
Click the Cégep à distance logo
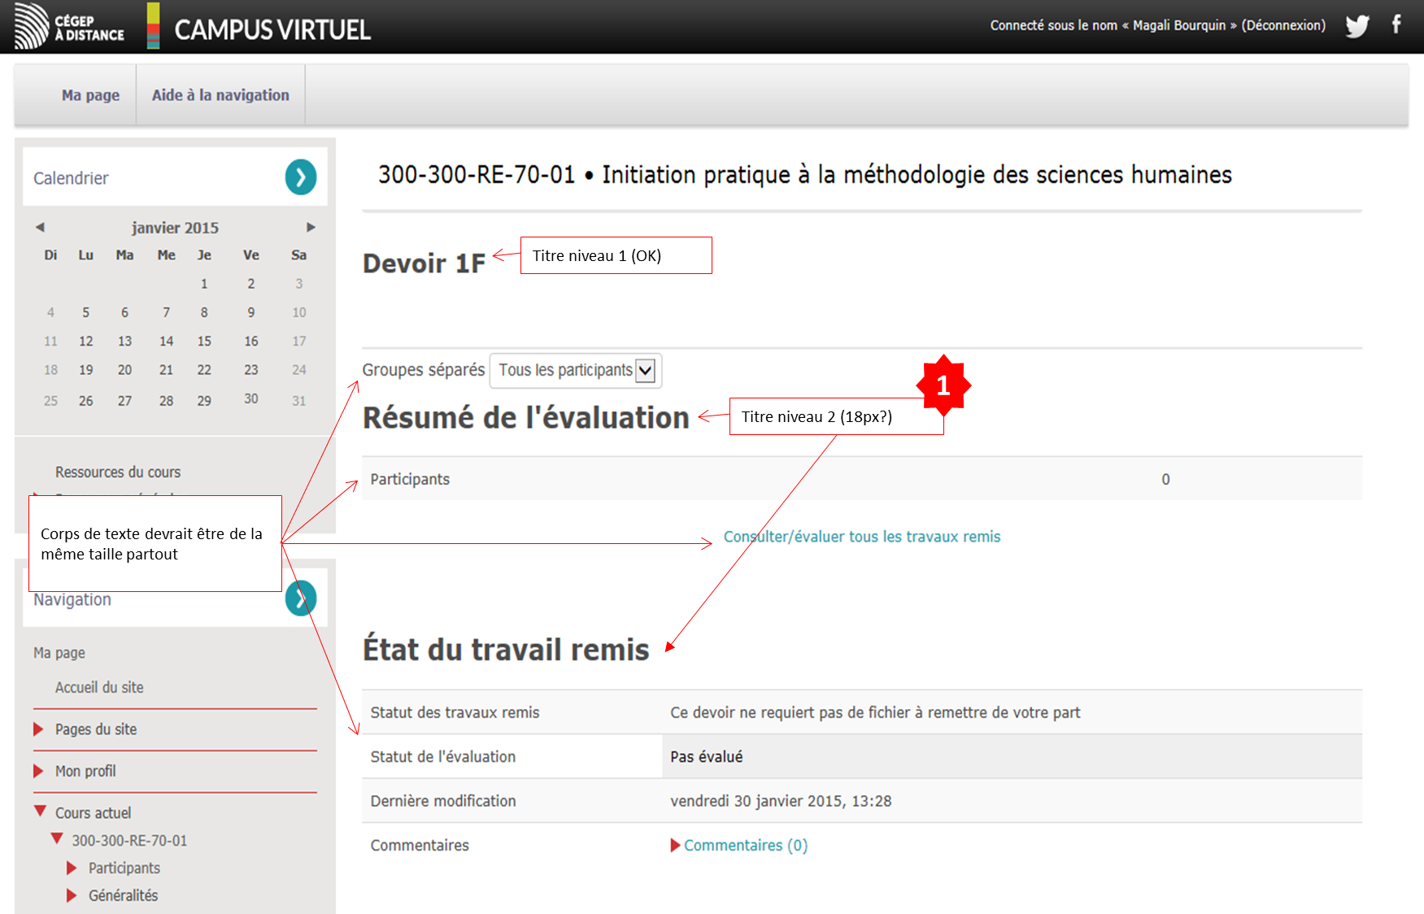[70, 27]
